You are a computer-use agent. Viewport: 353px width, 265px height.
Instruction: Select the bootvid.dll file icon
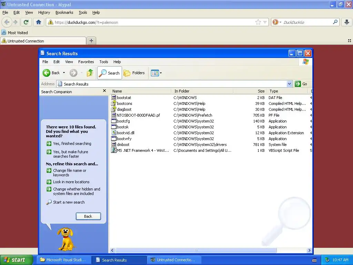click(x=114, y=133)
